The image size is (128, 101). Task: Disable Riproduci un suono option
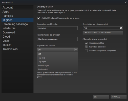86,47
